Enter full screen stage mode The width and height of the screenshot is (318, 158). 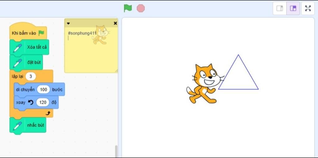(308, 8)
